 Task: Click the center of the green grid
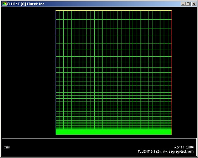click(114, 72)
